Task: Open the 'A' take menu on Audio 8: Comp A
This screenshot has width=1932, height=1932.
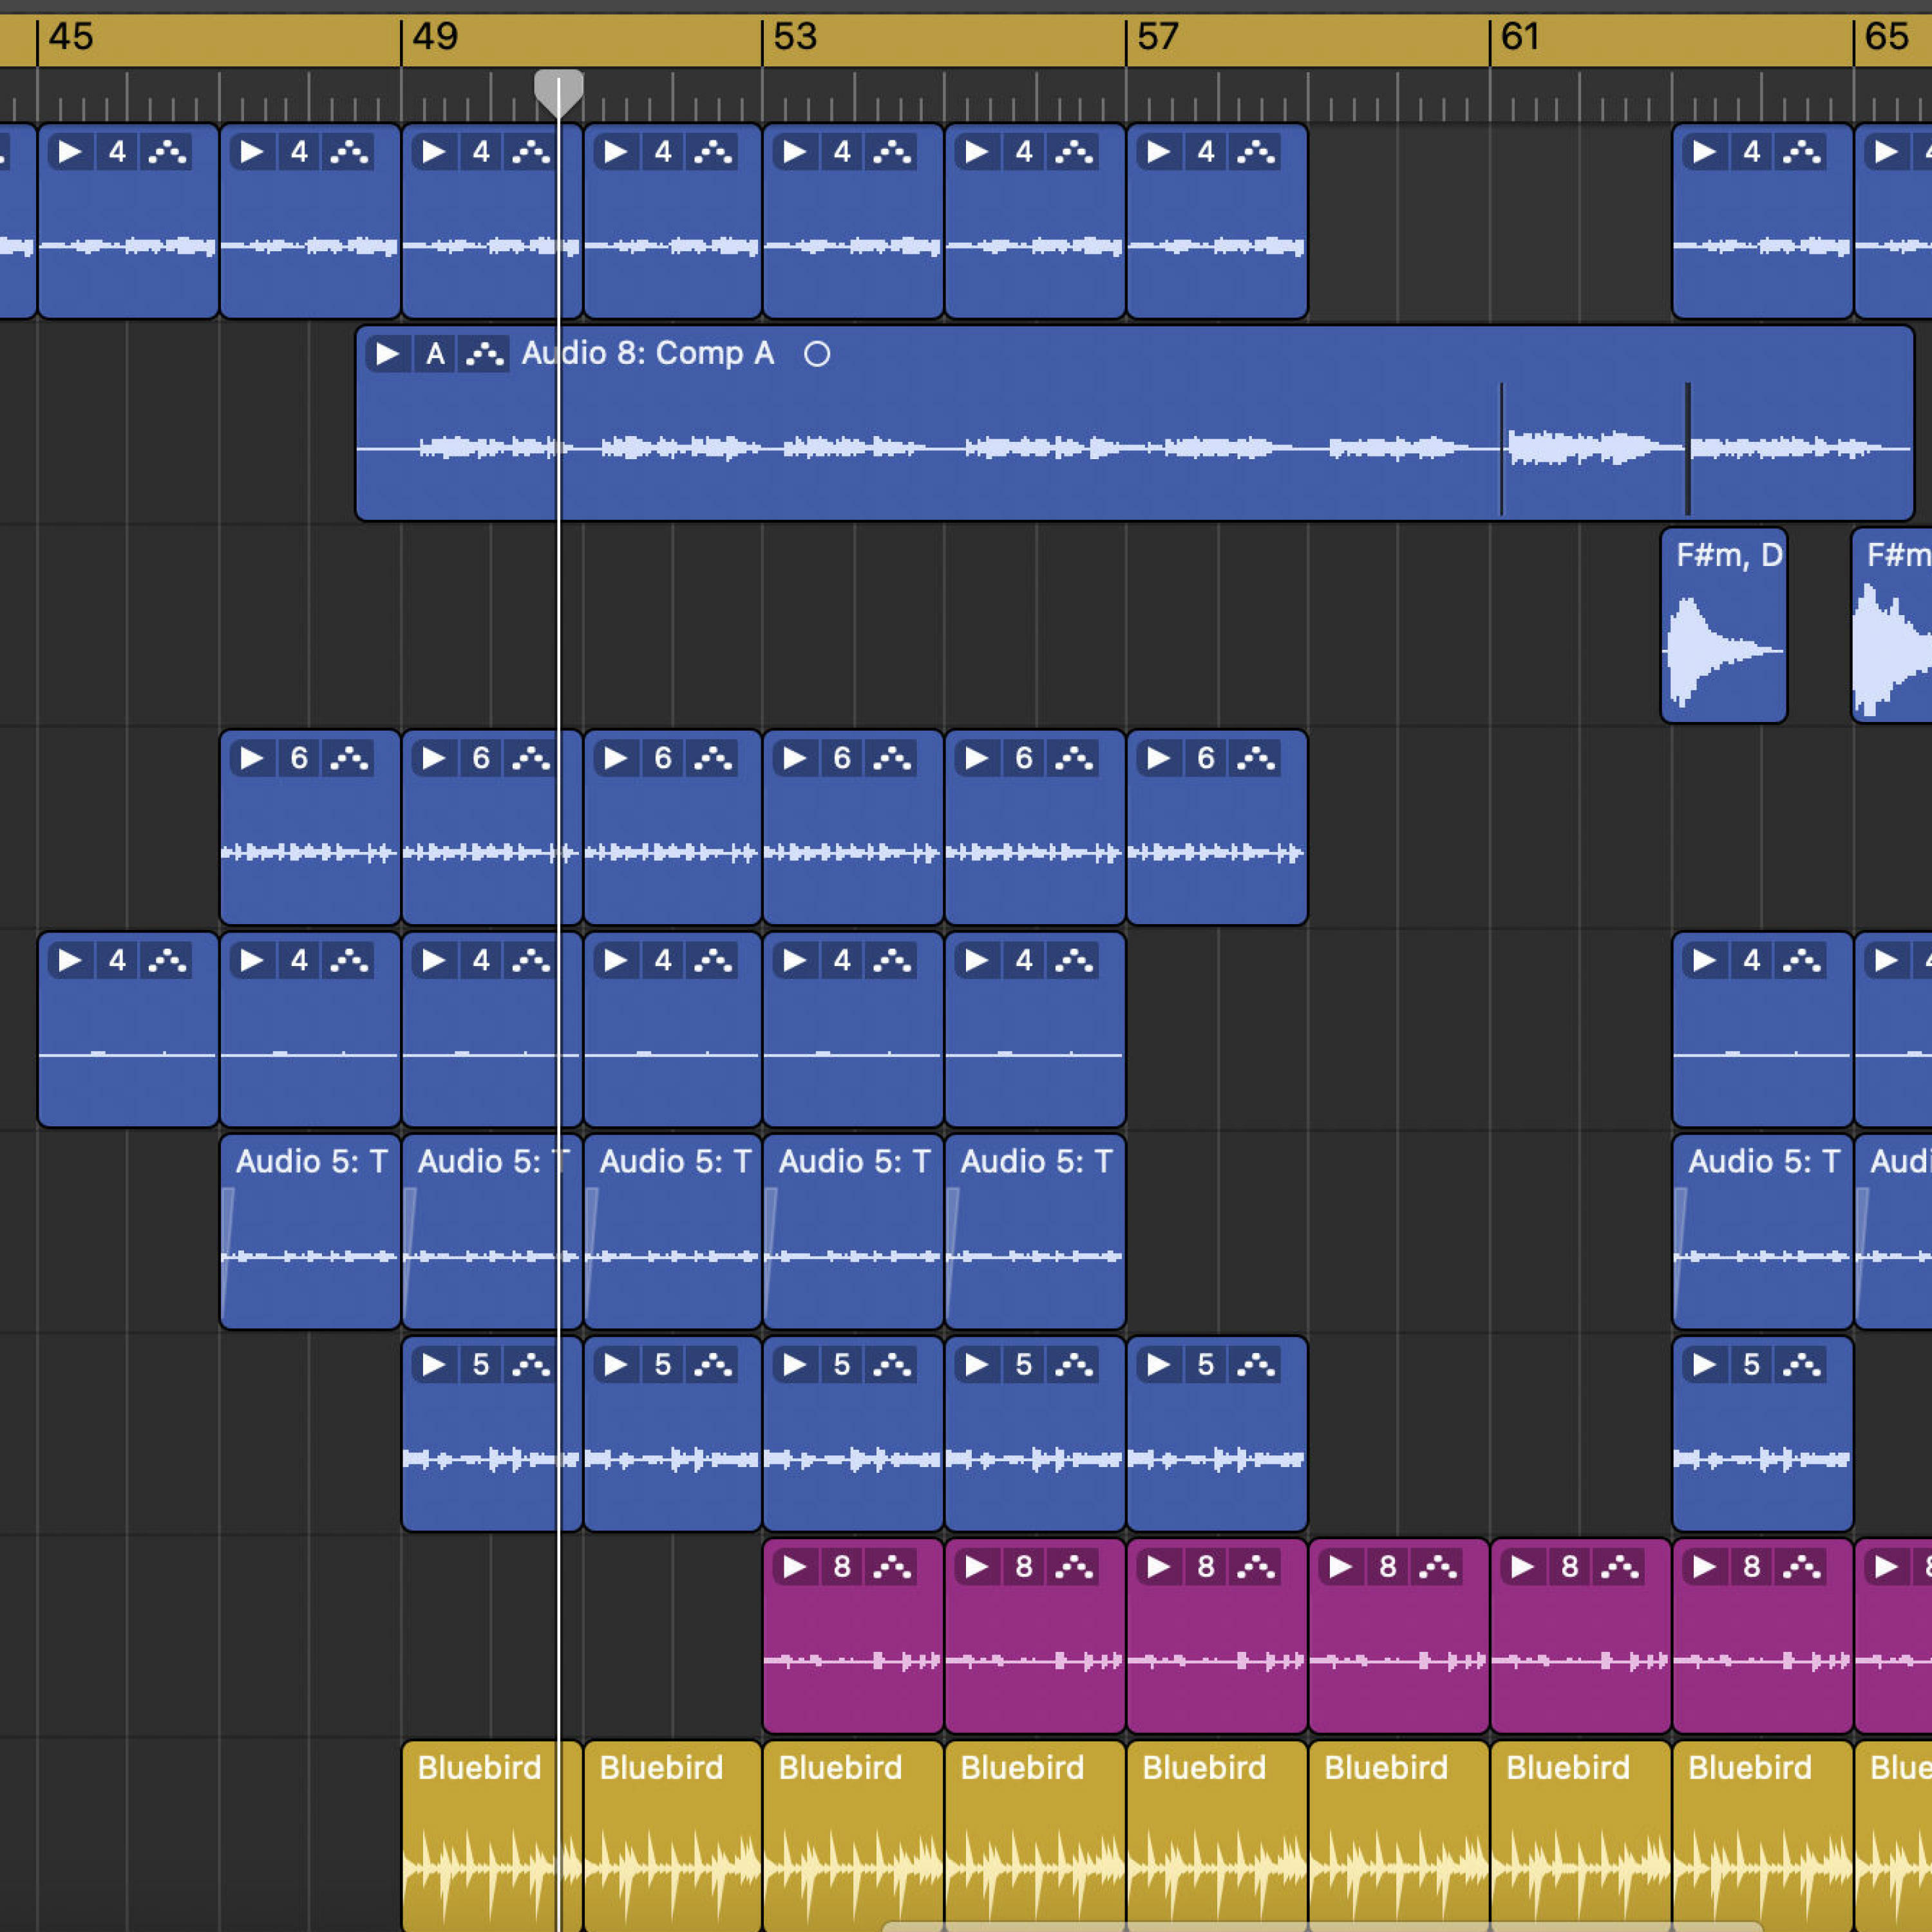Action: [x=435, y=353]
